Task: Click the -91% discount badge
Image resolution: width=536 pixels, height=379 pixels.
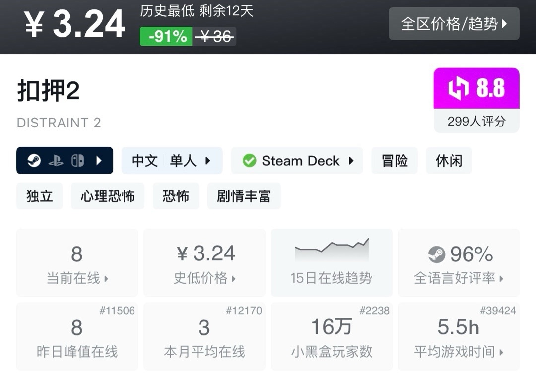Action: 166,36
